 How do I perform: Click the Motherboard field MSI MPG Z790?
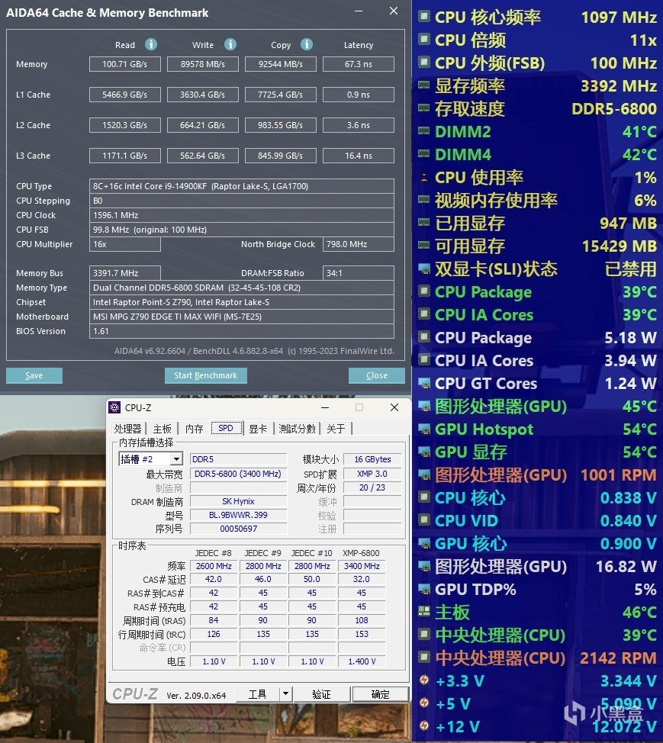[242, 317]
